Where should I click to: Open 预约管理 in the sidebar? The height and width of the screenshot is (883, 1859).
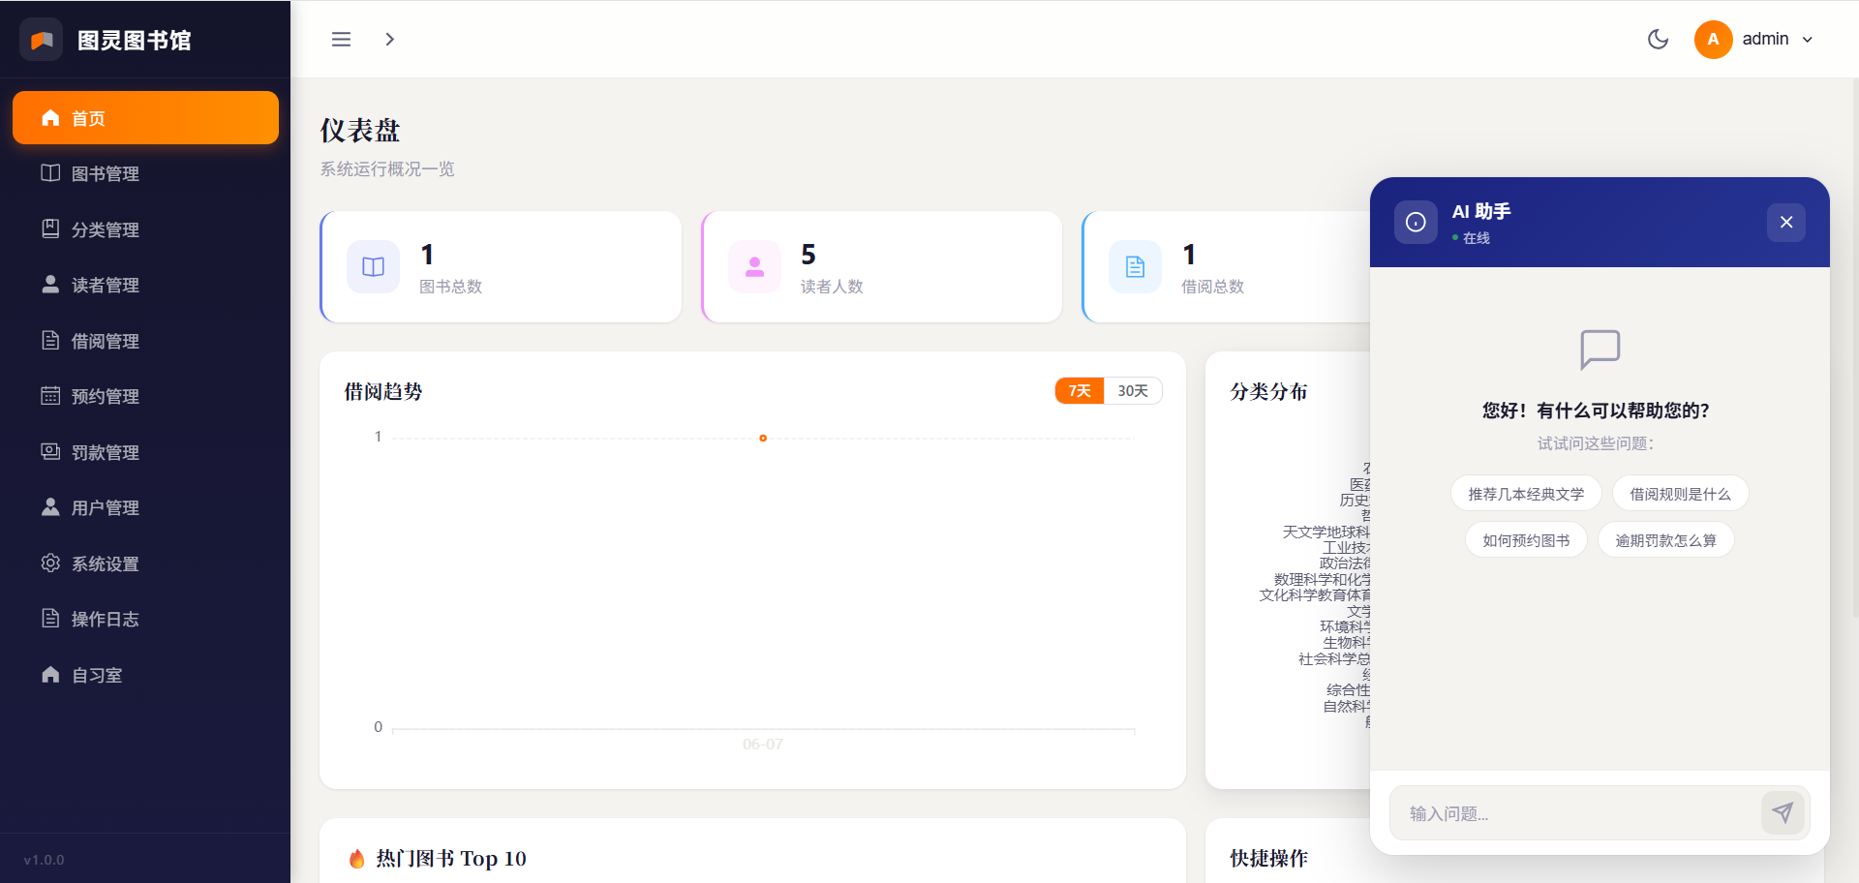(145, 396)
